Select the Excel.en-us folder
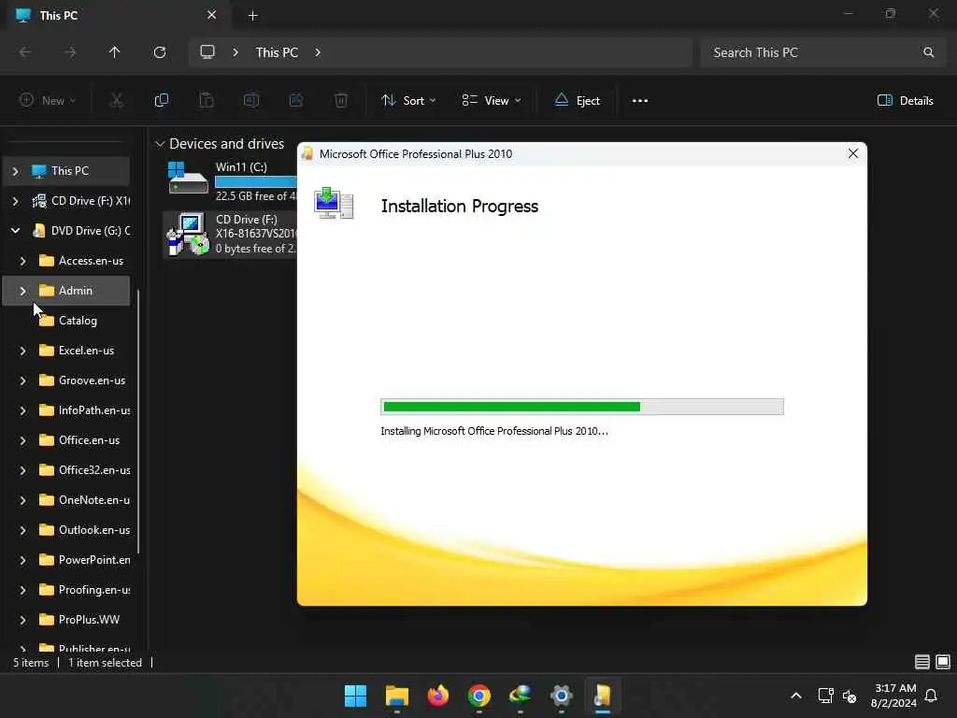 coord(86,351)
